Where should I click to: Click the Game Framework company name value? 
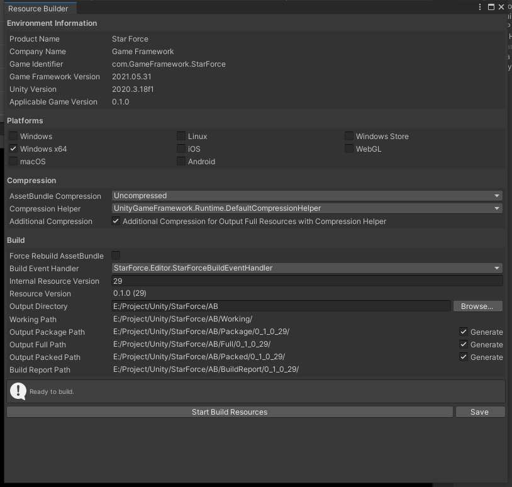[x=143, y=52]
